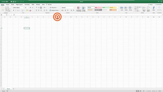
Task: Open the Ideas pane
Action: pos(154,8)
